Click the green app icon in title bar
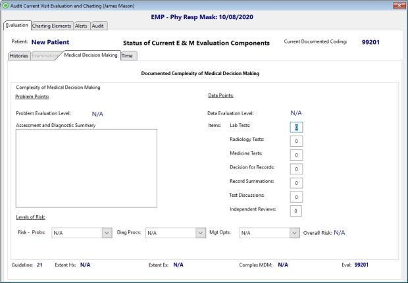The image size is (408, 283). click(x=5, y=5)
